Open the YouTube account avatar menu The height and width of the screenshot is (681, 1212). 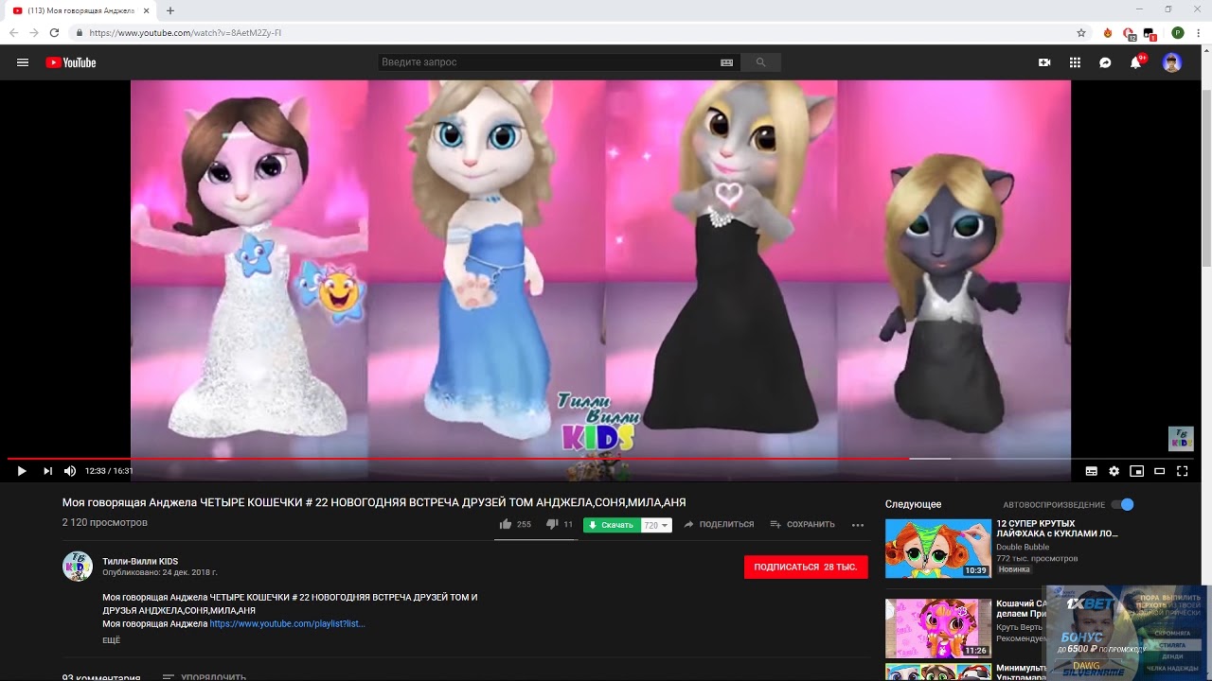pos(1172,62)
